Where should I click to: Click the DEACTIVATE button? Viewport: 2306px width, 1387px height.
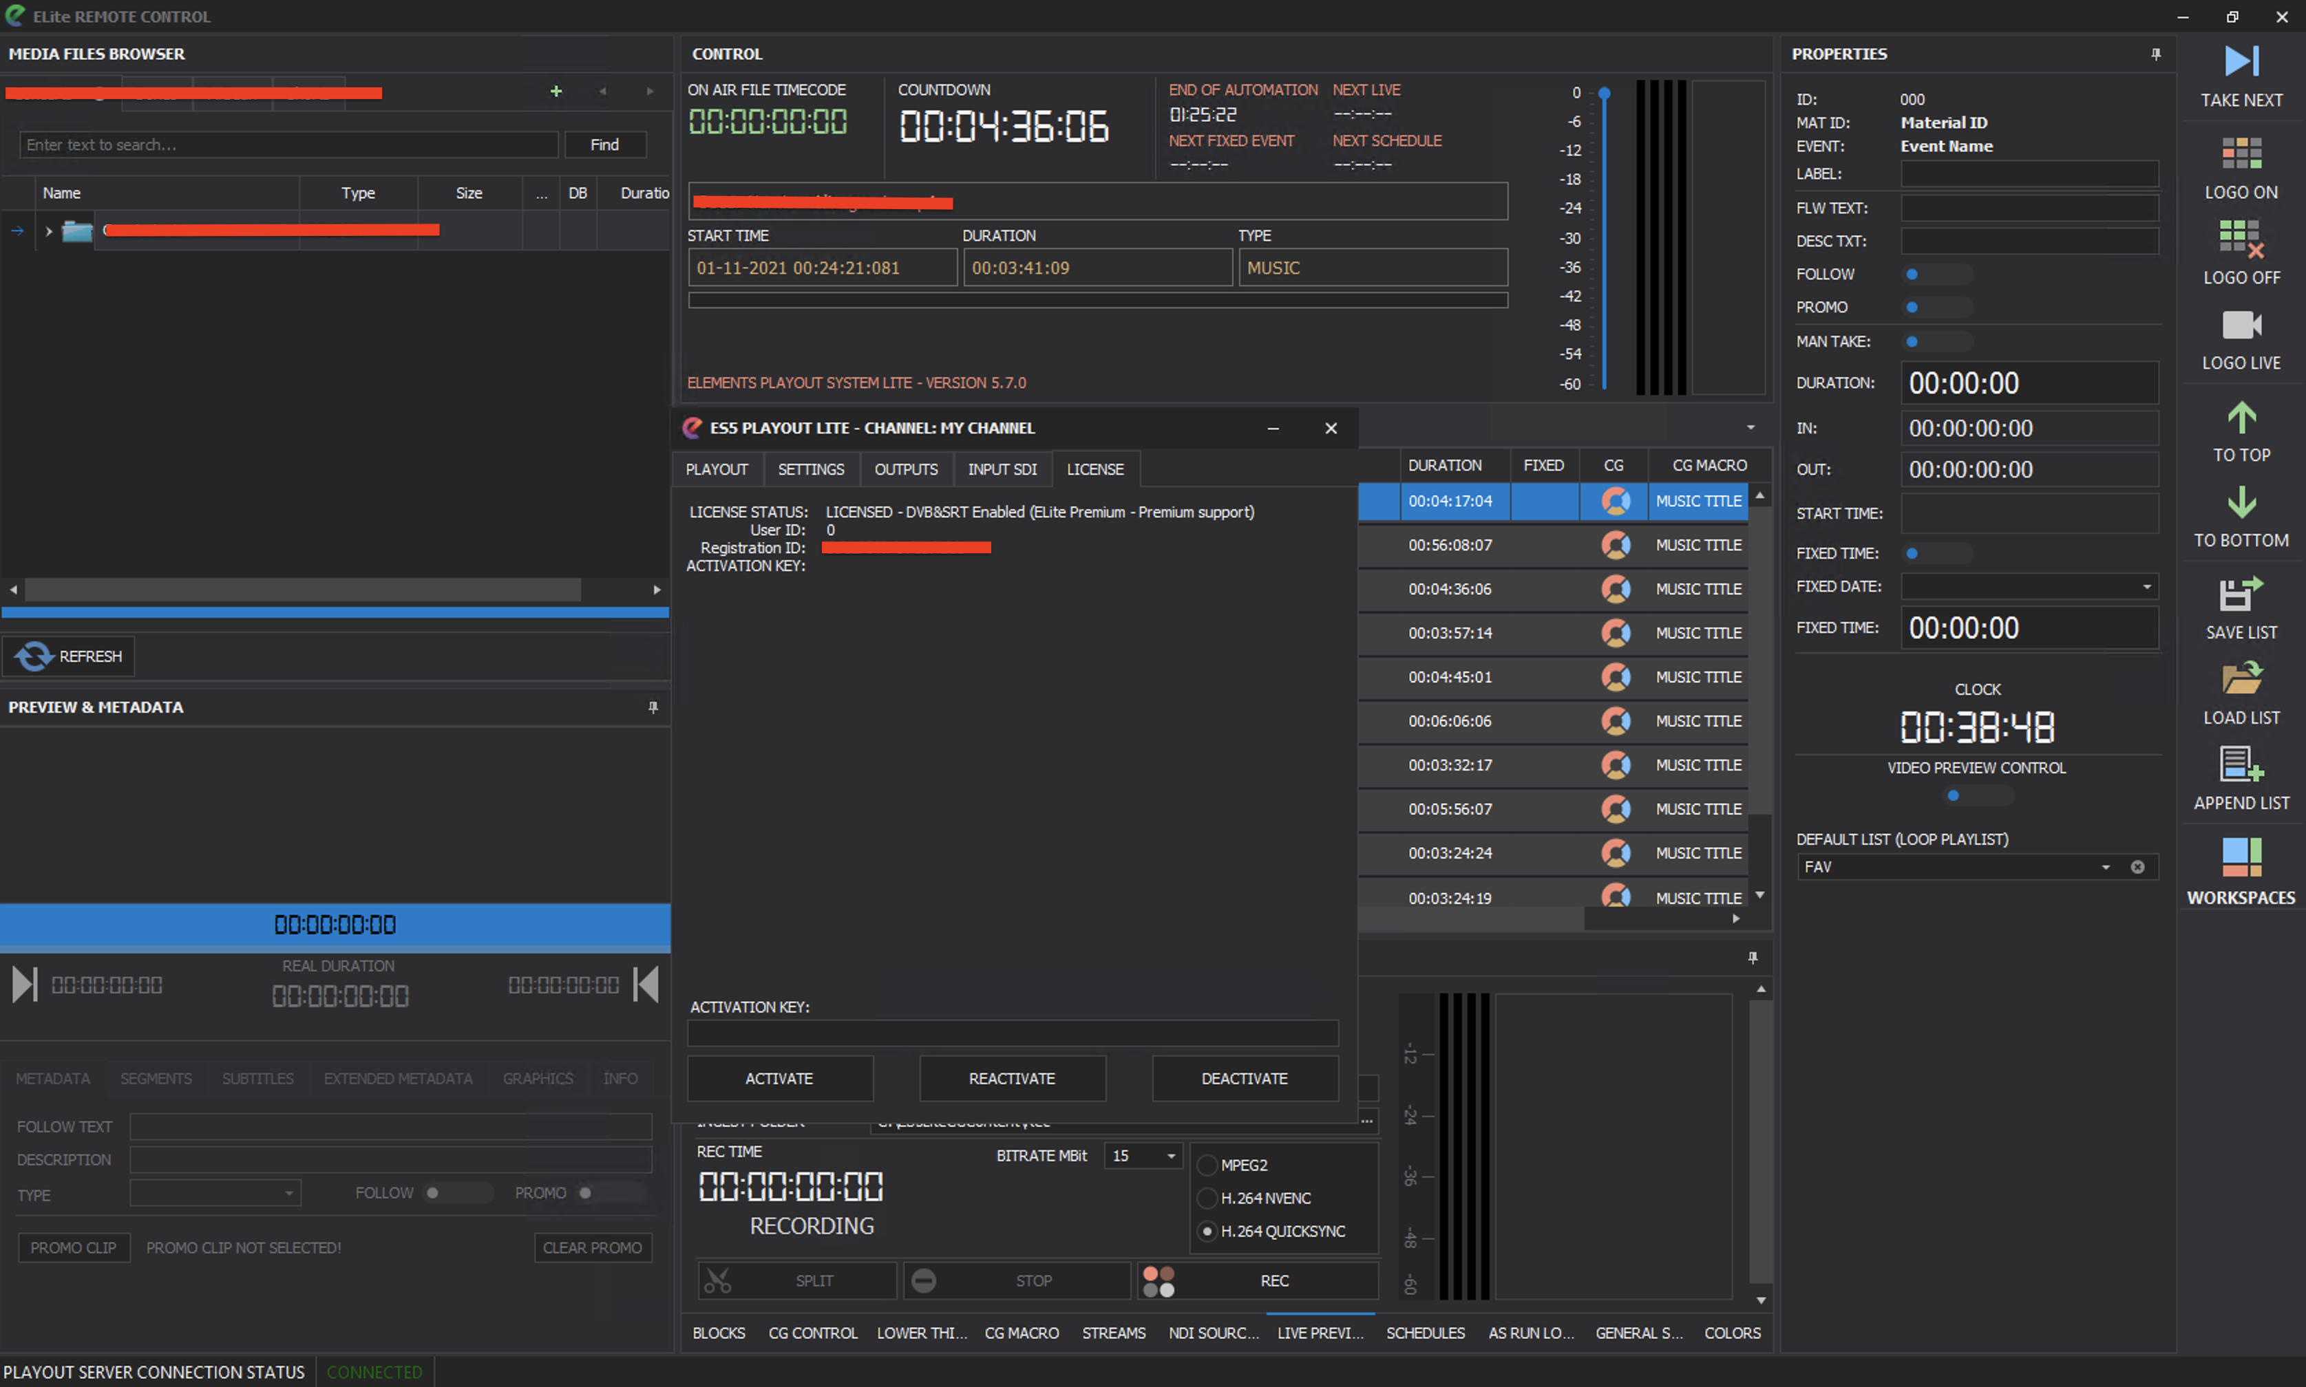[x=1245, y=1079]
